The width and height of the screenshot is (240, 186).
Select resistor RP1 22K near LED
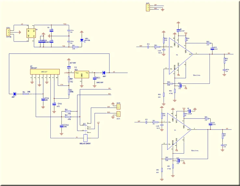click(x=75, y=47)
